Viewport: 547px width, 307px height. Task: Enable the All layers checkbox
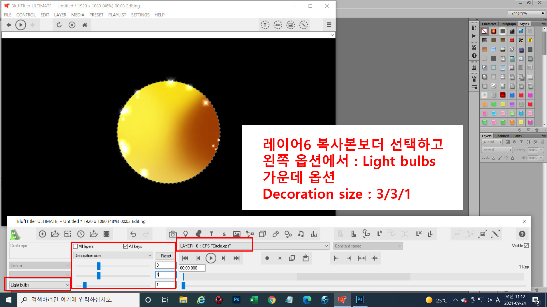pyautogui.click(x=75, y=246)
